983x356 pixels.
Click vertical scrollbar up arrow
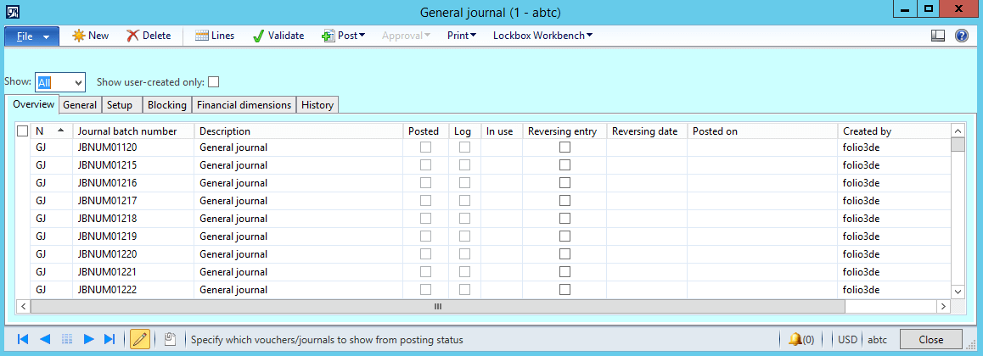[958, 131]
